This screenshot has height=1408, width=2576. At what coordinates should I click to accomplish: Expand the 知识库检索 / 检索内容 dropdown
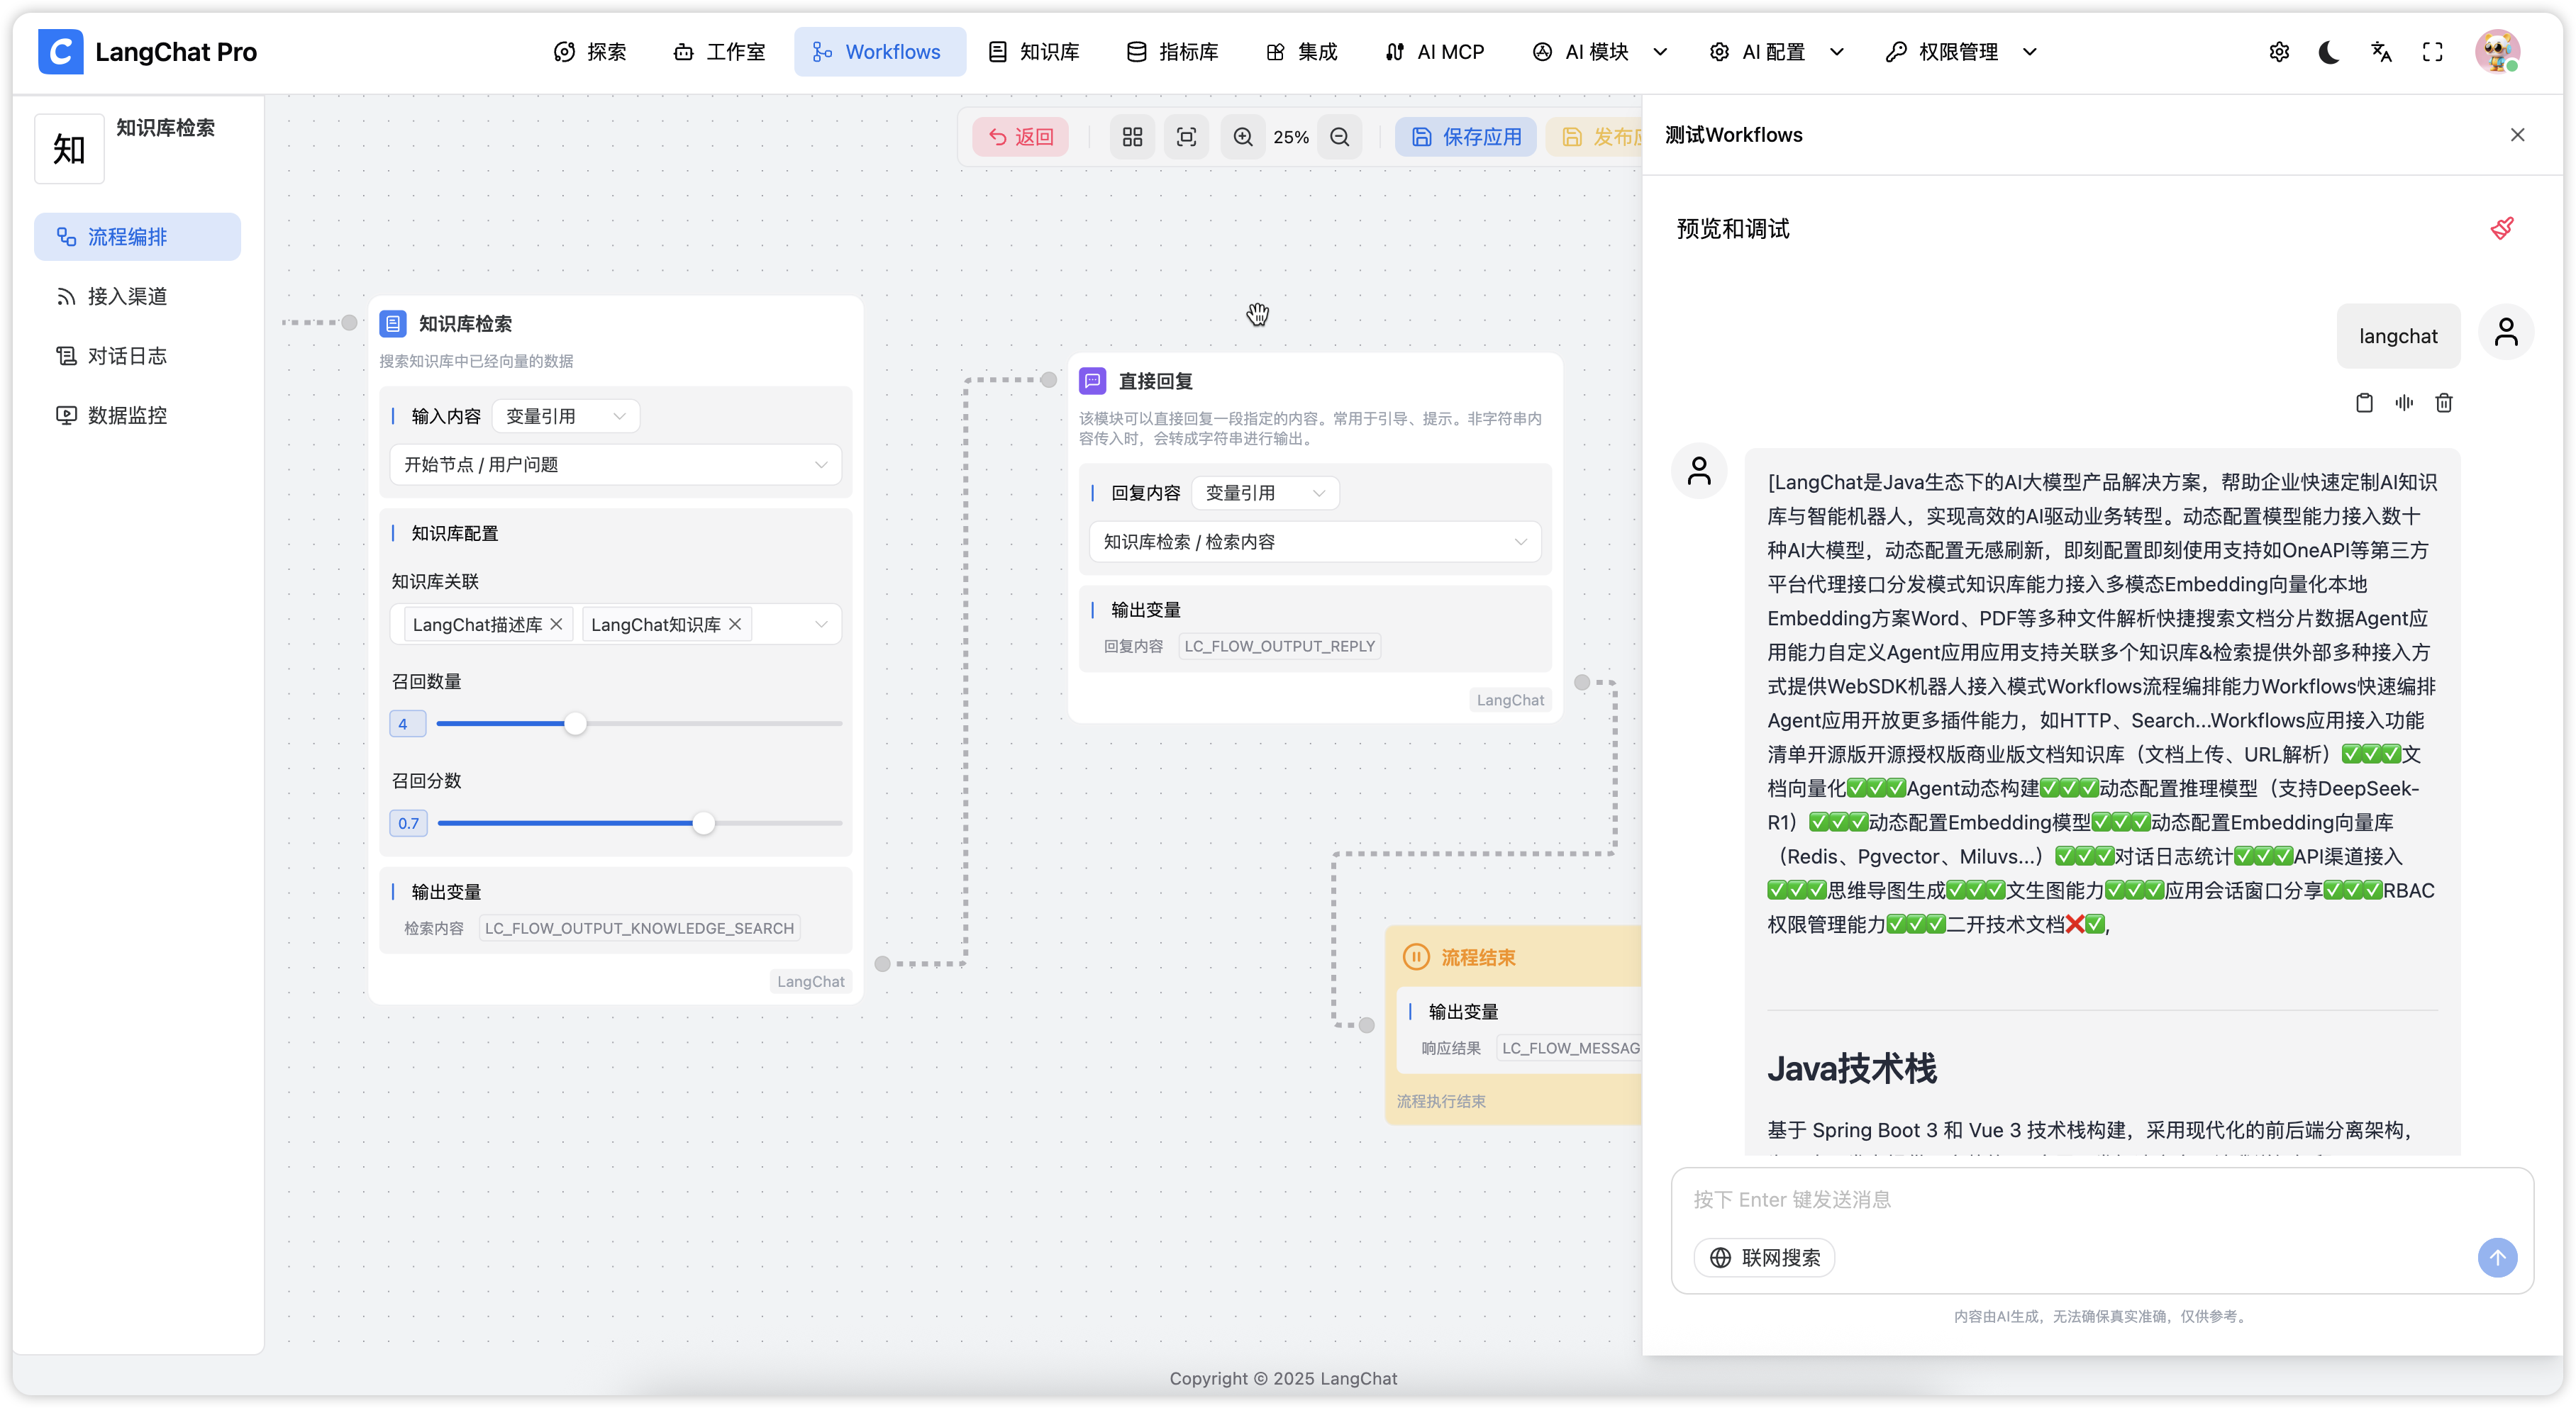pos(1314,542)
